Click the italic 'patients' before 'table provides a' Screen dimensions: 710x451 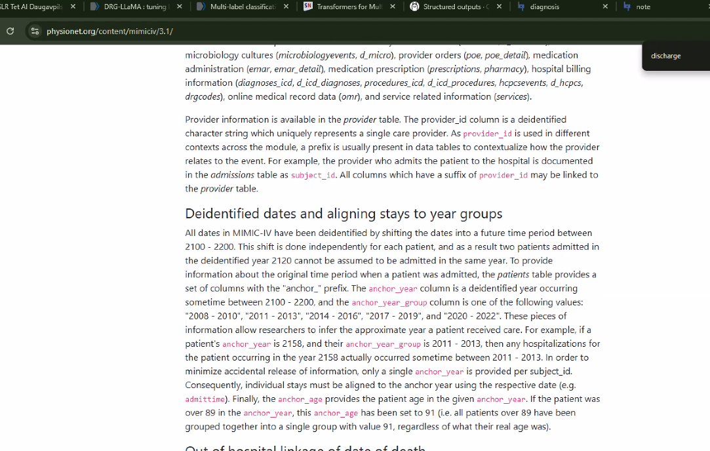[x=513, y=275]
